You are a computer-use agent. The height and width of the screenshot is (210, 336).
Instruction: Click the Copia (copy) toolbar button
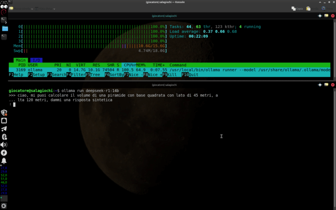(x=297, y=8)
